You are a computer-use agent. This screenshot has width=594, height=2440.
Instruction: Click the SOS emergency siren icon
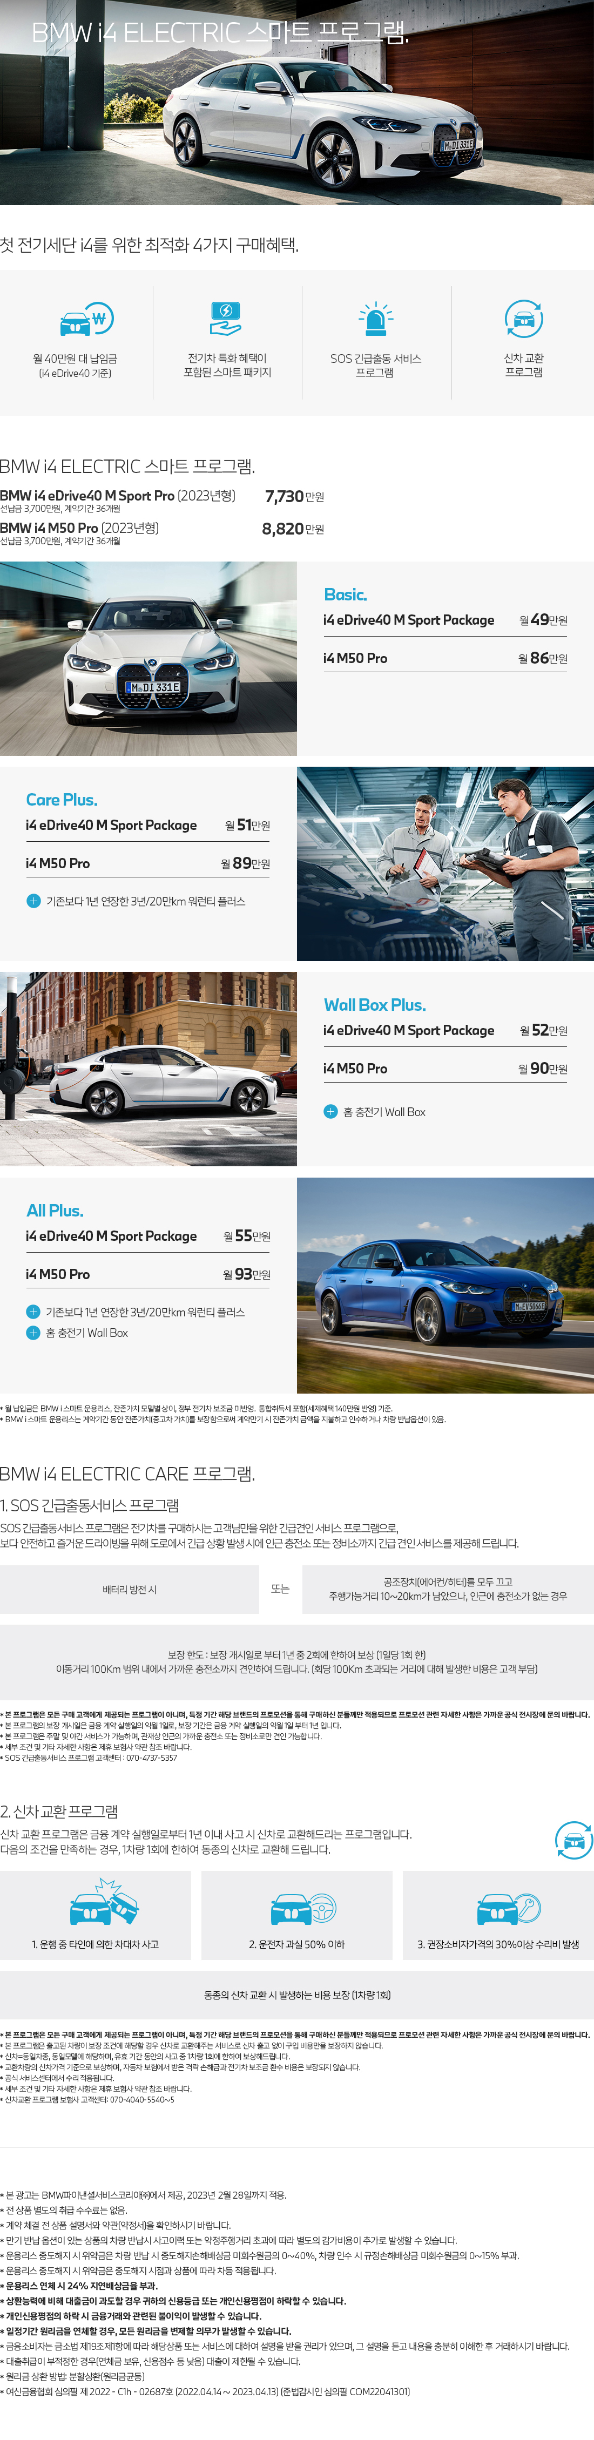[x=375, y=318]
